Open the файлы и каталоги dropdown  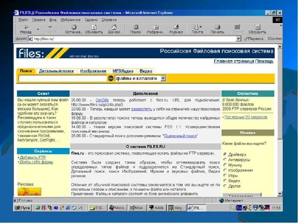coord(140,78)
